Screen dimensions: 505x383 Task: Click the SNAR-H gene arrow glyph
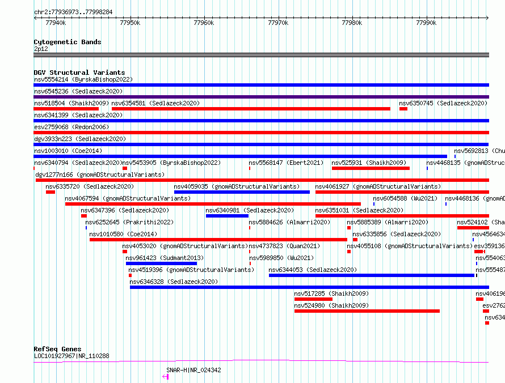(x=166, y=377)
